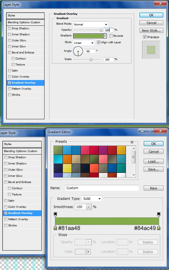Expand the gradient Style dropdown set to Linear
This screenshot has width=169, height=270.
[84, 43]
